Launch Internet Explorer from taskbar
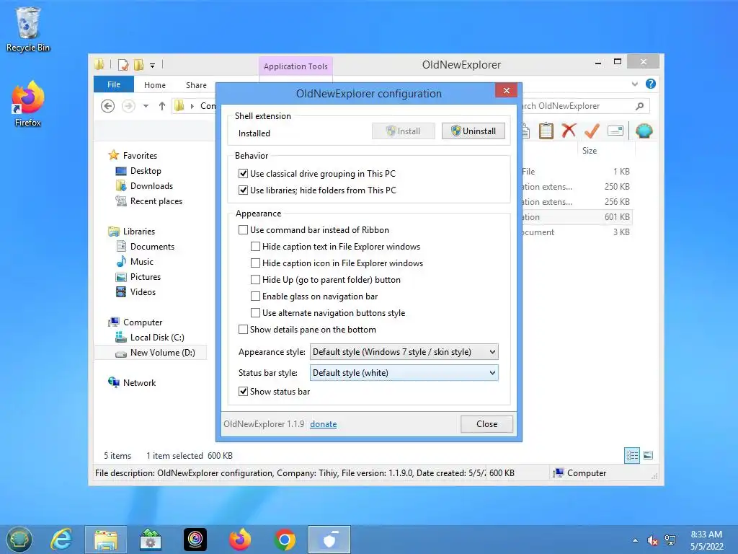This screenshot has width=738, height=554. click(61, 540)
